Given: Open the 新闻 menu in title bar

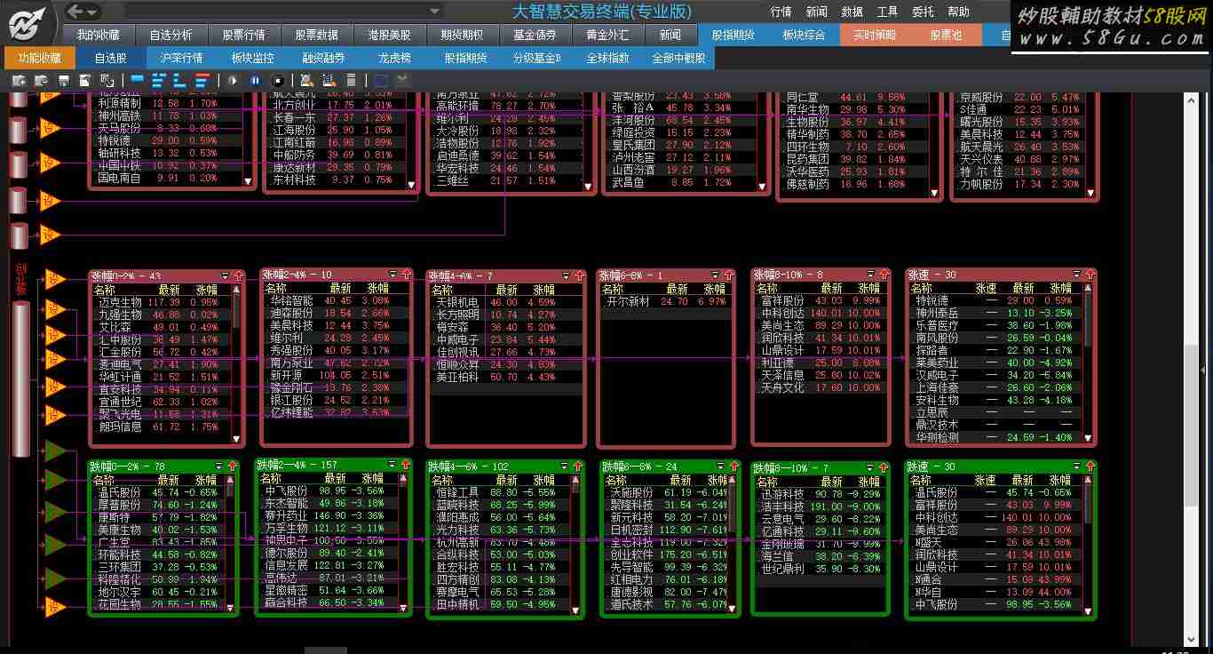Looking at the screenshot, I should coord(816,12).
